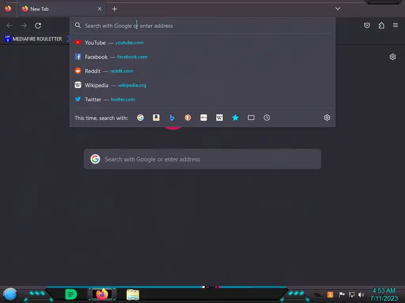Image resolution: width=405 pixels, height=303 pixels.
Task: Choose the Twitter suggestion
Action: pos(202,99)
